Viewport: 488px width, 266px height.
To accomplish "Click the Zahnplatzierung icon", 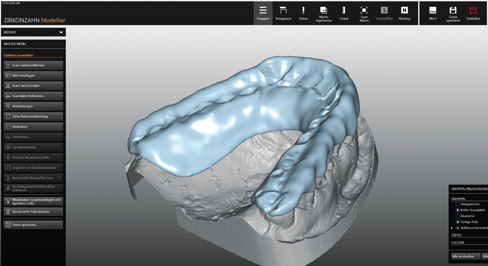I will (8, 147).
